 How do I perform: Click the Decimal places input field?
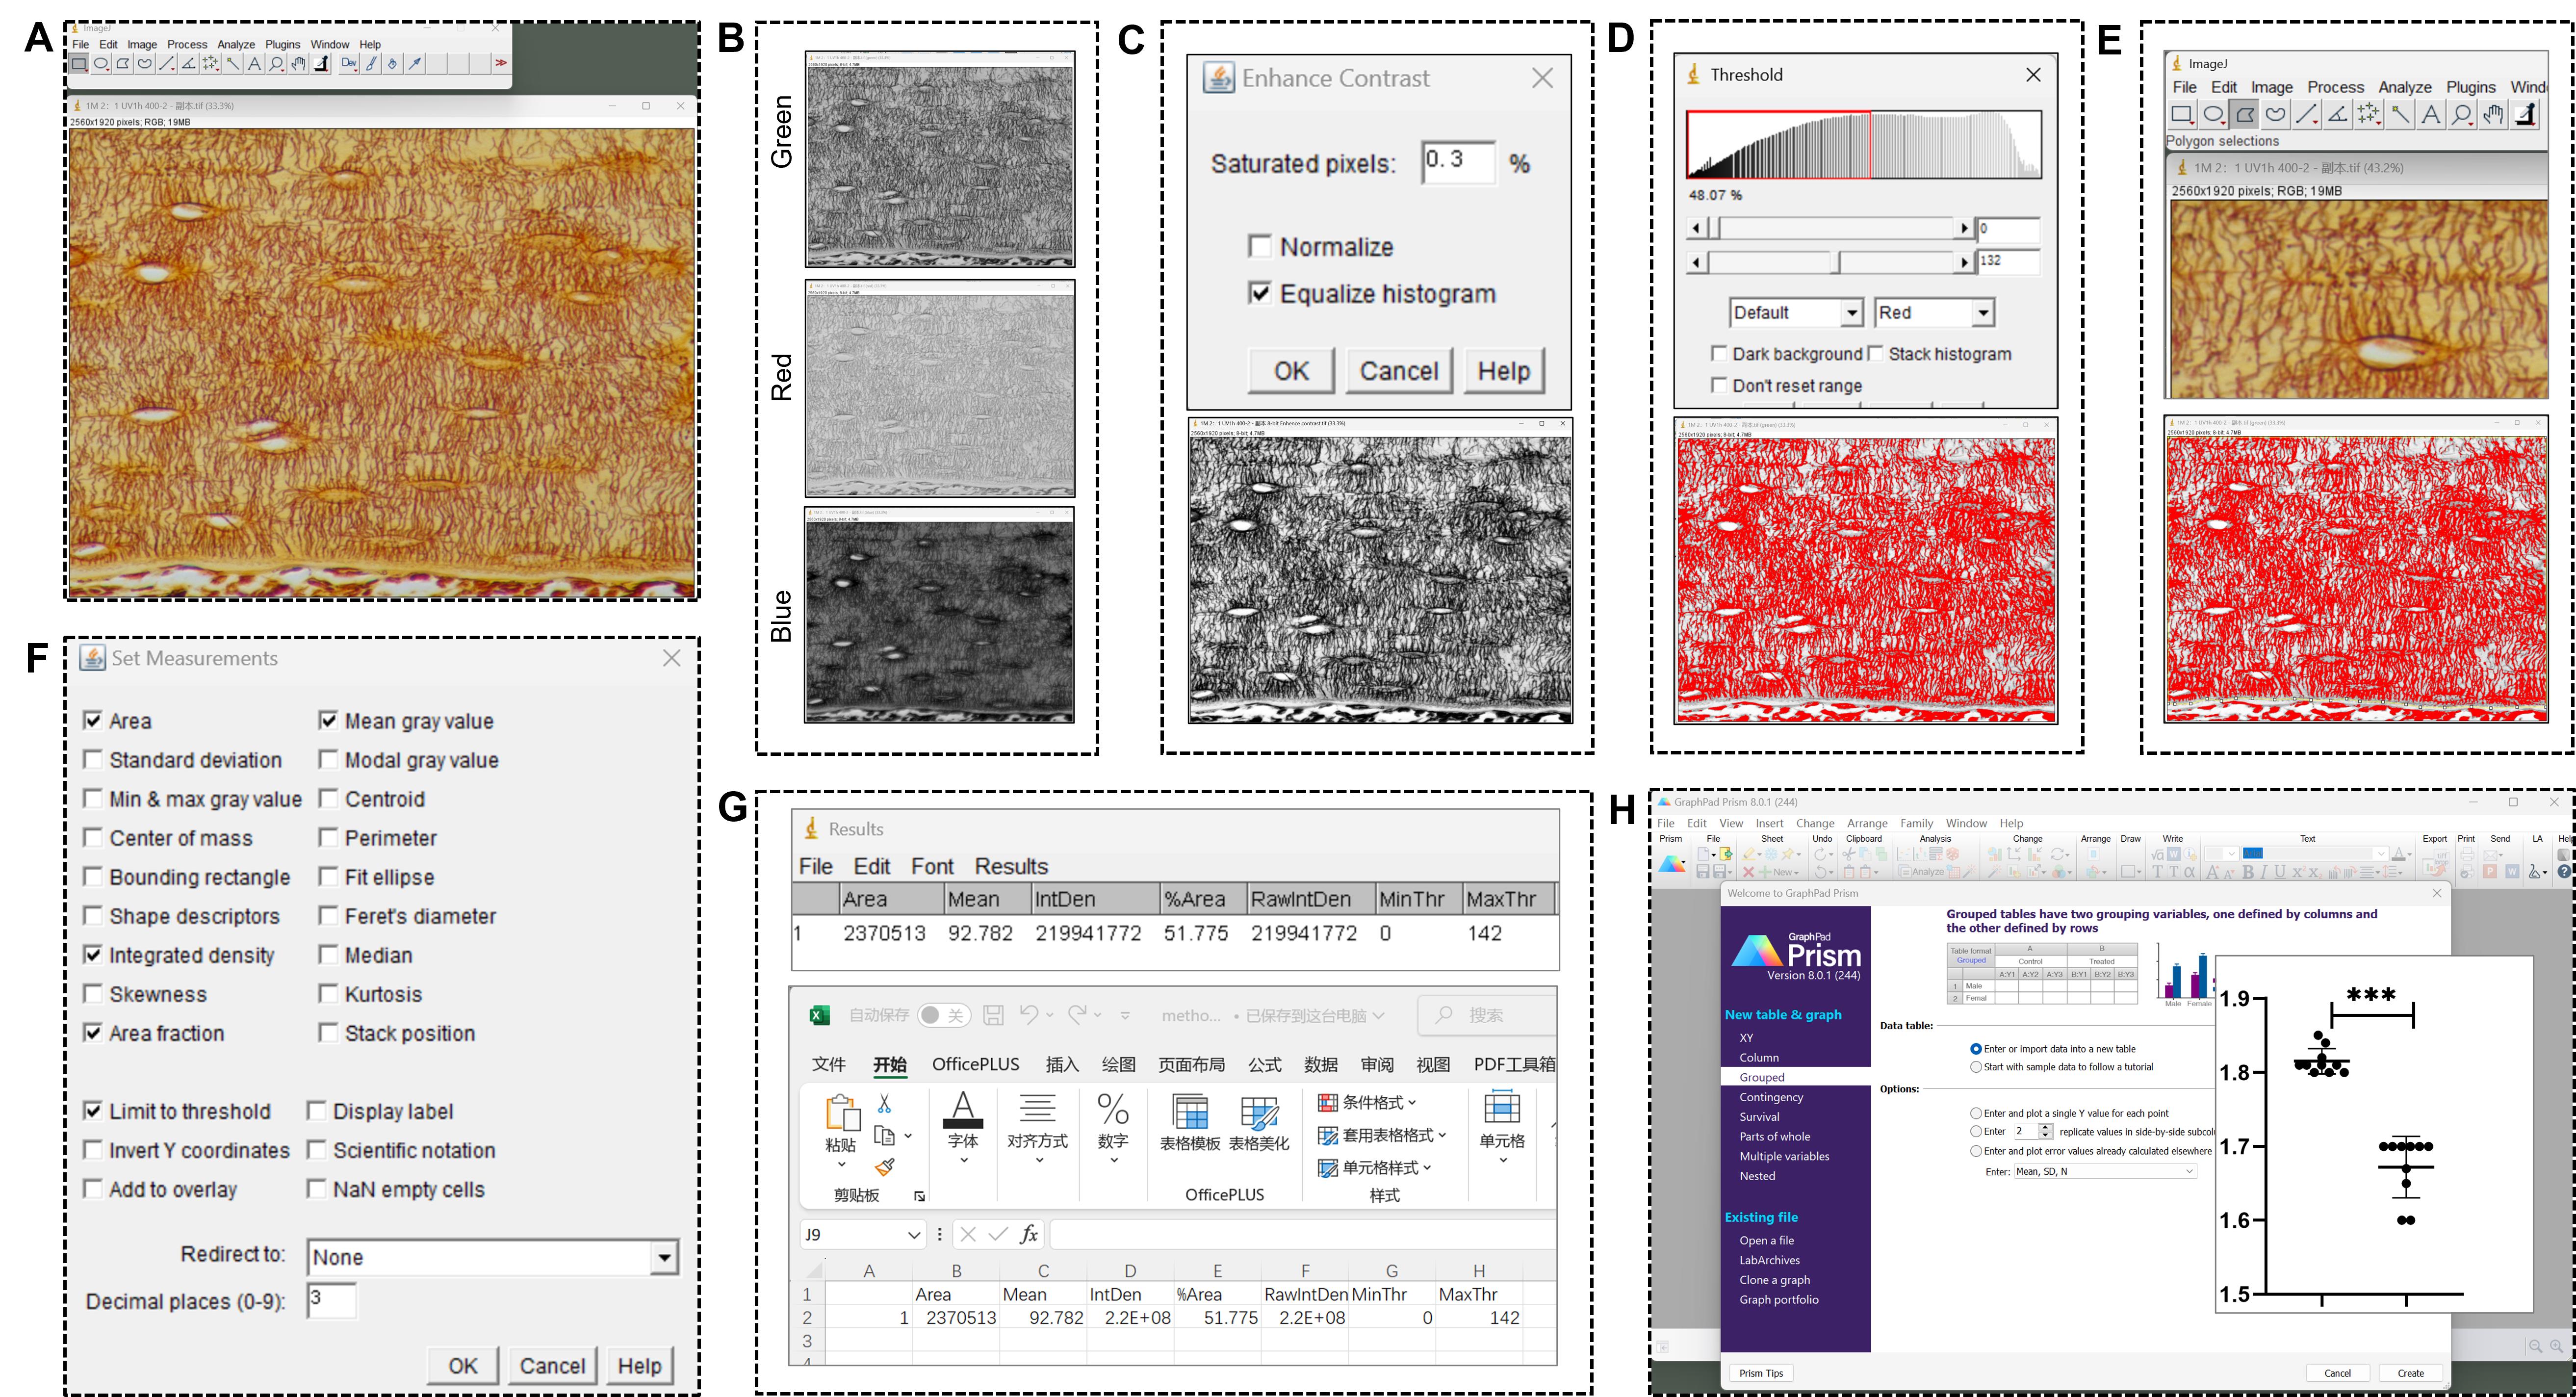click(x=331, y=1300)
